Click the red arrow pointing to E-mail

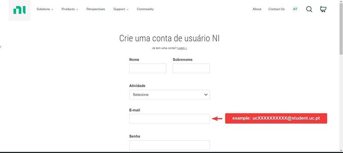(x=217, y=119)
